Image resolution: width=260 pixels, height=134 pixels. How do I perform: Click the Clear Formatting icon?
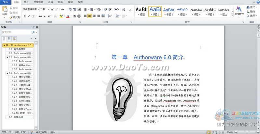(70, 9)
